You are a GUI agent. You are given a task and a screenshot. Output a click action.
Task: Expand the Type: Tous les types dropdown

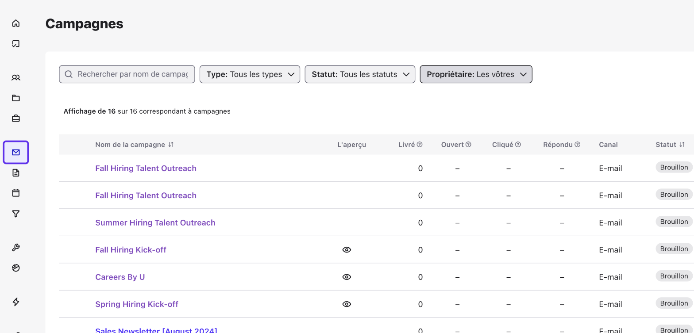pos(250,74)
